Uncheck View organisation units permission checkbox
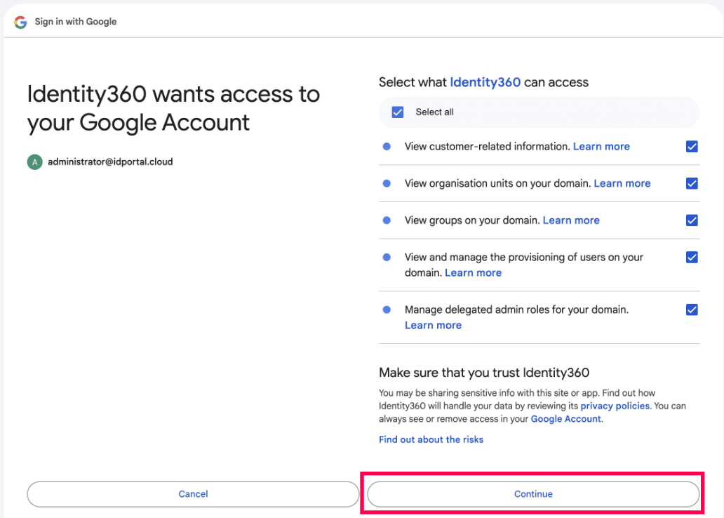724x518 pixels. (692, 184)
